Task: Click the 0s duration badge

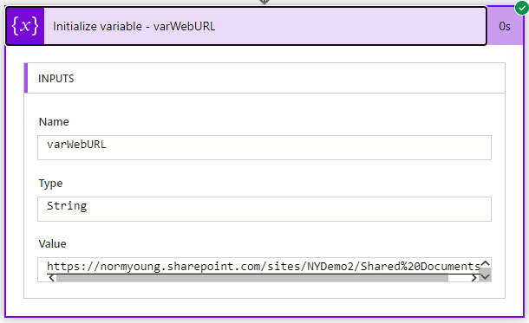Action: click(505, 26)
